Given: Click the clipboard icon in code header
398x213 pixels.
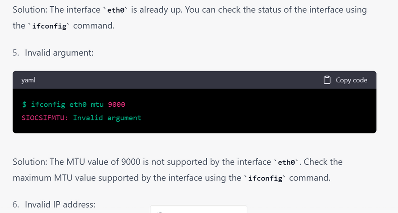Looking at the screenshot, I should pyautogui.click(x=327, y=80).
